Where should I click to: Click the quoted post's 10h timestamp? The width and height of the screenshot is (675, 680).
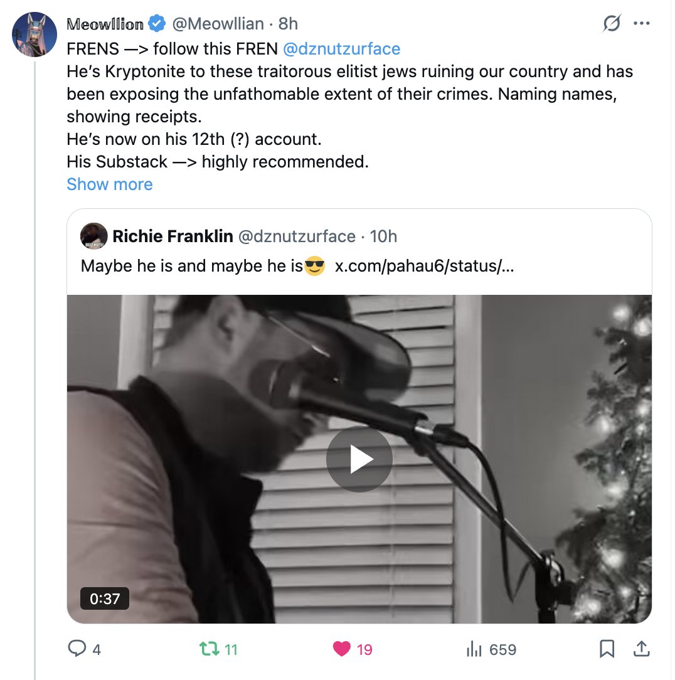383,236
